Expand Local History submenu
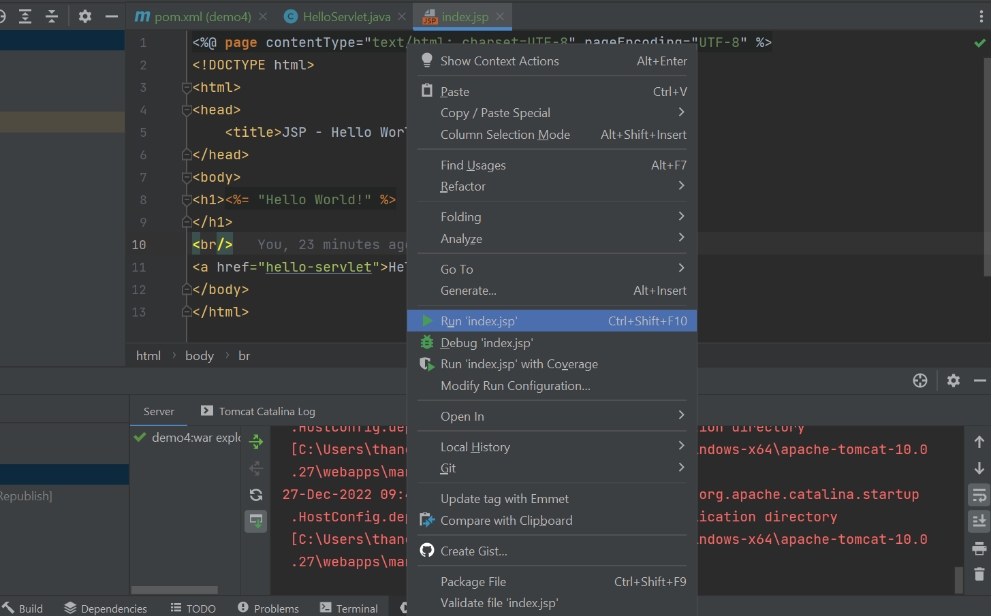This screenshot has width=991, height=616. coord(552,447)
